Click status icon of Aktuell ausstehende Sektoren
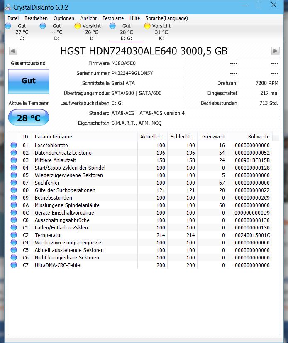The width and height of the screenshot is (288, 343). point(14,250)
